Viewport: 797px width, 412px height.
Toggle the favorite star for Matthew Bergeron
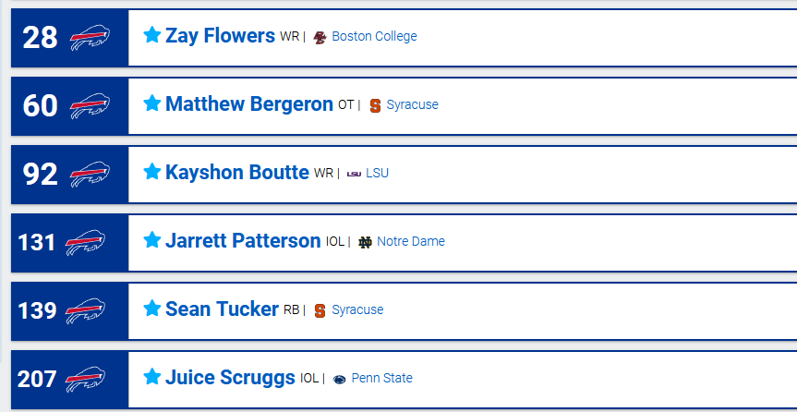152,103
